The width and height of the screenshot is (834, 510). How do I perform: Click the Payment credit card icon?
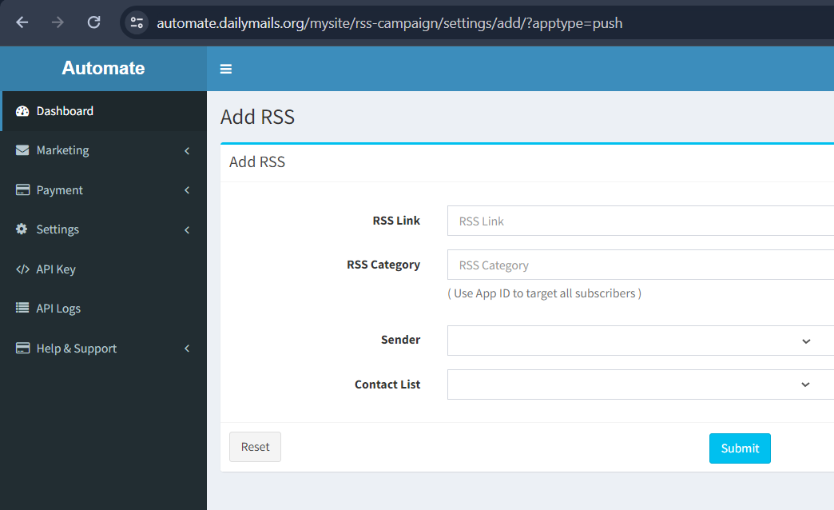pyautogui.click(x=22, y=190)
